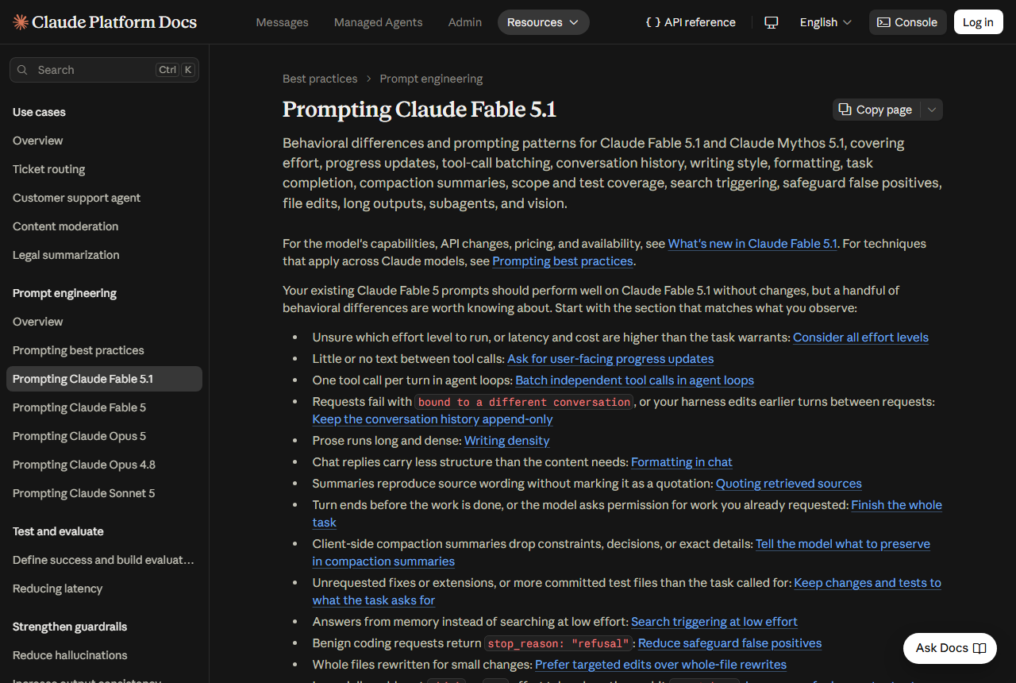
Task: Follow What's new in Claude Fable 5.1 link
Action: 752,244
